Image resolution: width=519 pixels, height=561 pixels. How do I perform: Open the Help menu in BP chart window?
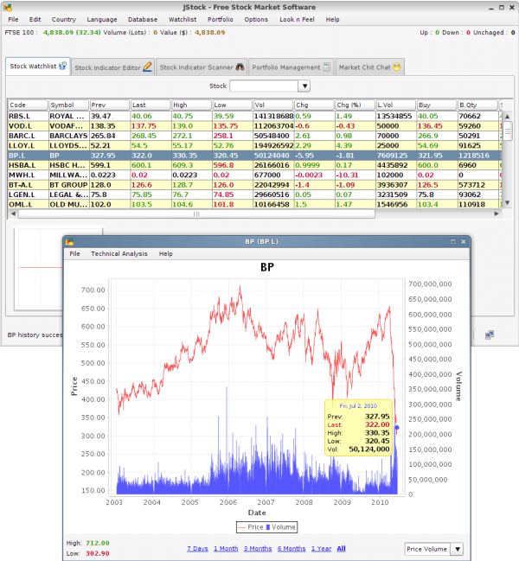(x=166, y=253)
